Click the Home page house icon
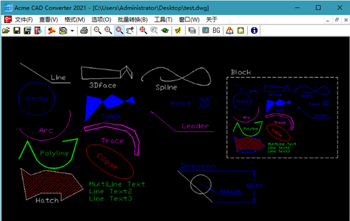 (240, 30)
